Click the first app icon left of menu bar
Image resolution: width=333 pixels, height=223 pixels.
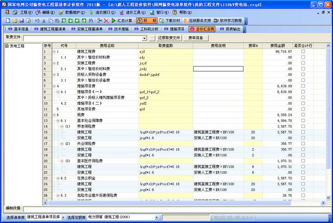[7, 12]
